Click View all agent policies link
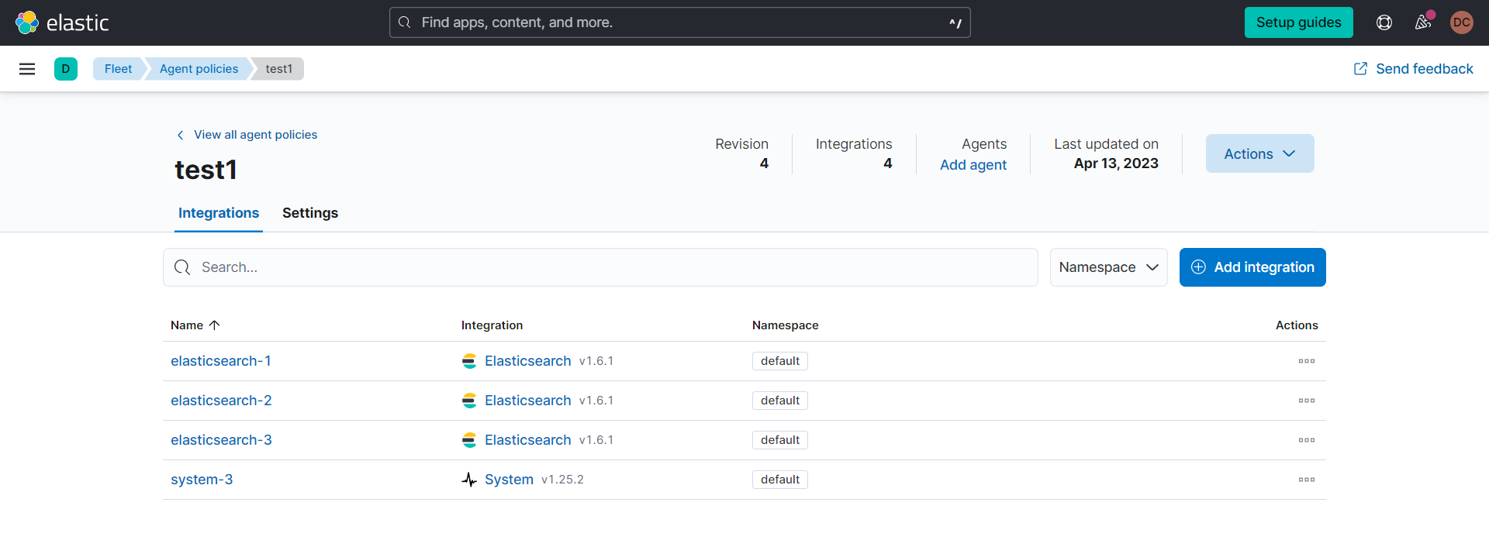Image resolution: width=1489 pixels, height=547 pixels. pyautogui.click(x=255, y=135)
